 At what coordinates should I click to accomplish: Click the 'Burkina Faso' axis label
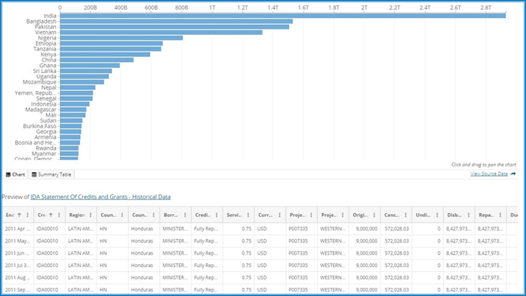coord(40,126)
